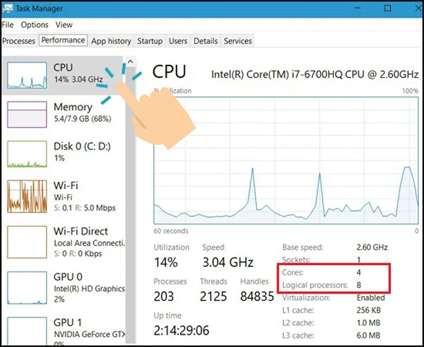
Task: Select the Performance tab
Action: coord(63,40)
